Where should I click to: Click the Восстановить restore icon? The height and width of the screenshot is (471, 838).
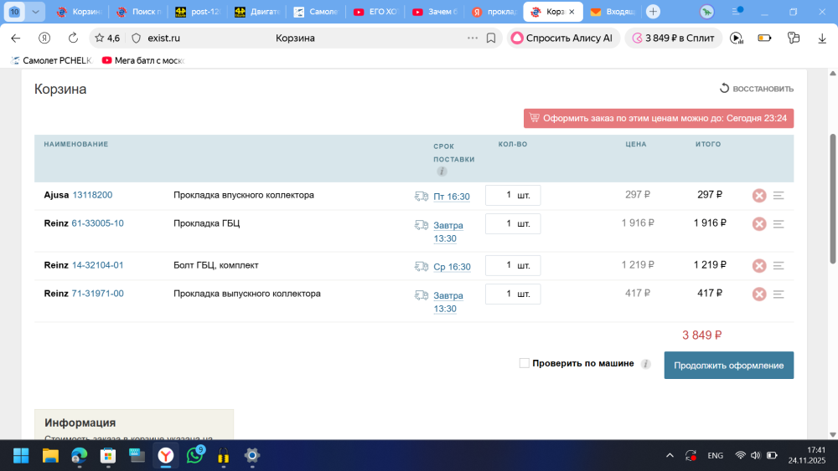(725, 89)
